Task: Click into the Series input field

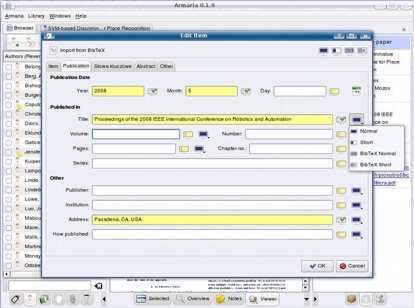Action: coord(212,164)
